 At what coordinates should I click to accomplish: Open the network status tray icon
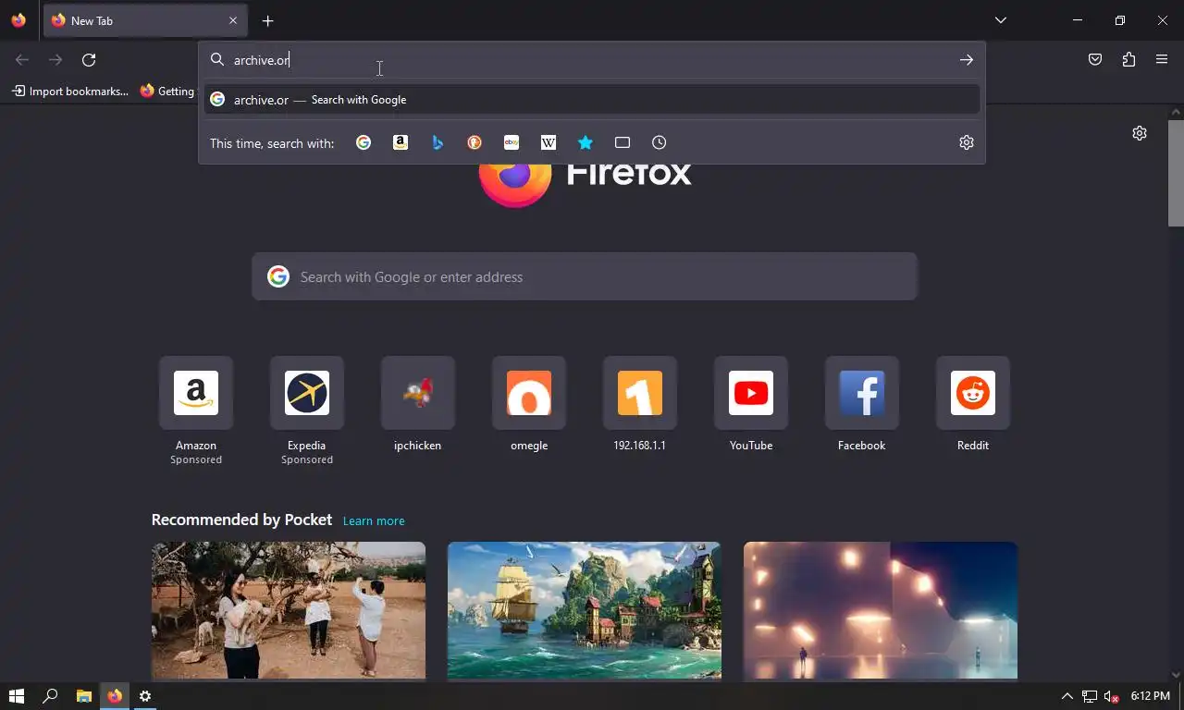tap(1090, 696)
